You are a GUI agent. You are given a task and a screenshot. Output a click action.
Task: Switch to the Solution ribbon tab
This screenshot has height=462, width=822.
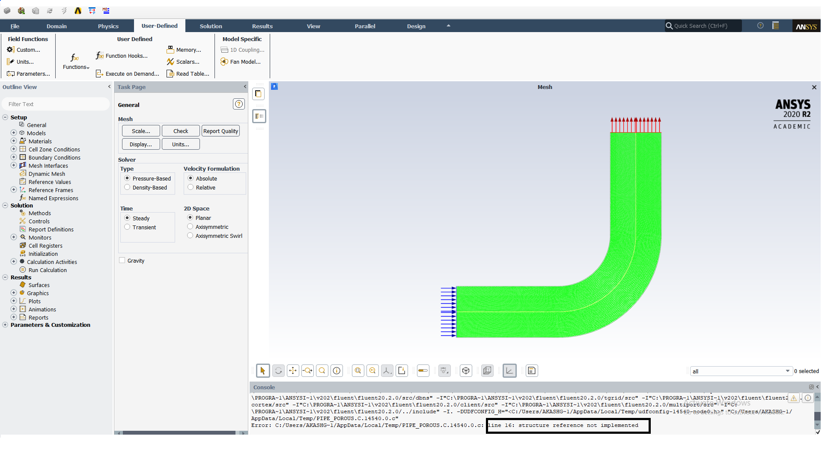[x=211, y=26]
